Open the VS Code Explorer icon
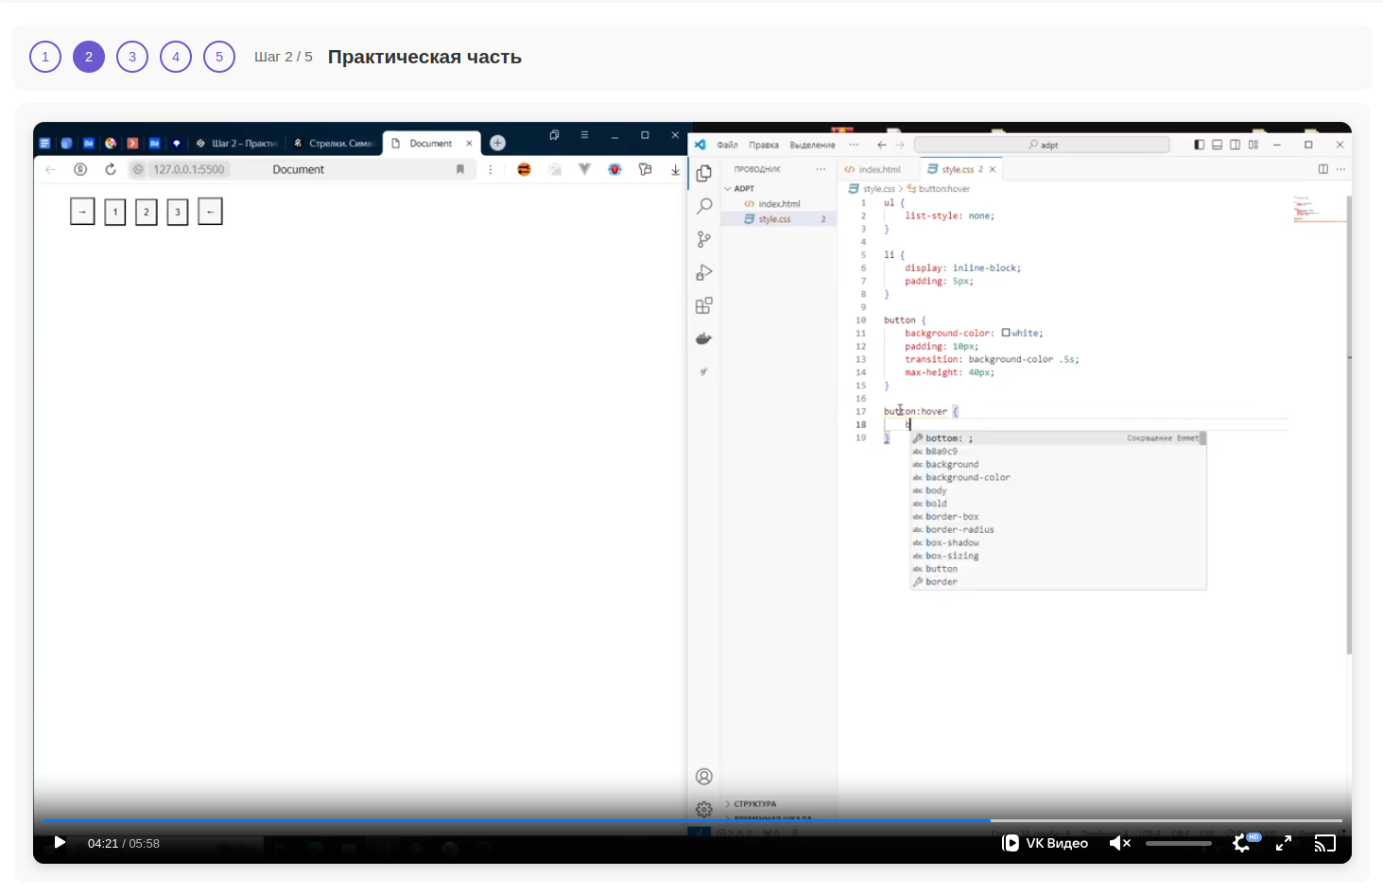 coord(704,173)
